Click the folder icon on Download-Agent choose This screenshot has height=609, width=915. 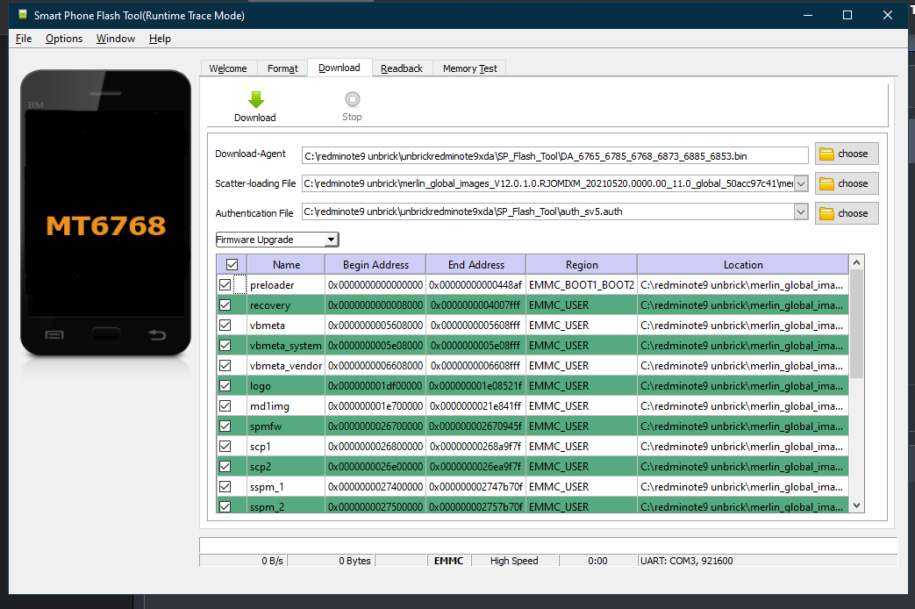pyautogui.click(x=826, y=154)
